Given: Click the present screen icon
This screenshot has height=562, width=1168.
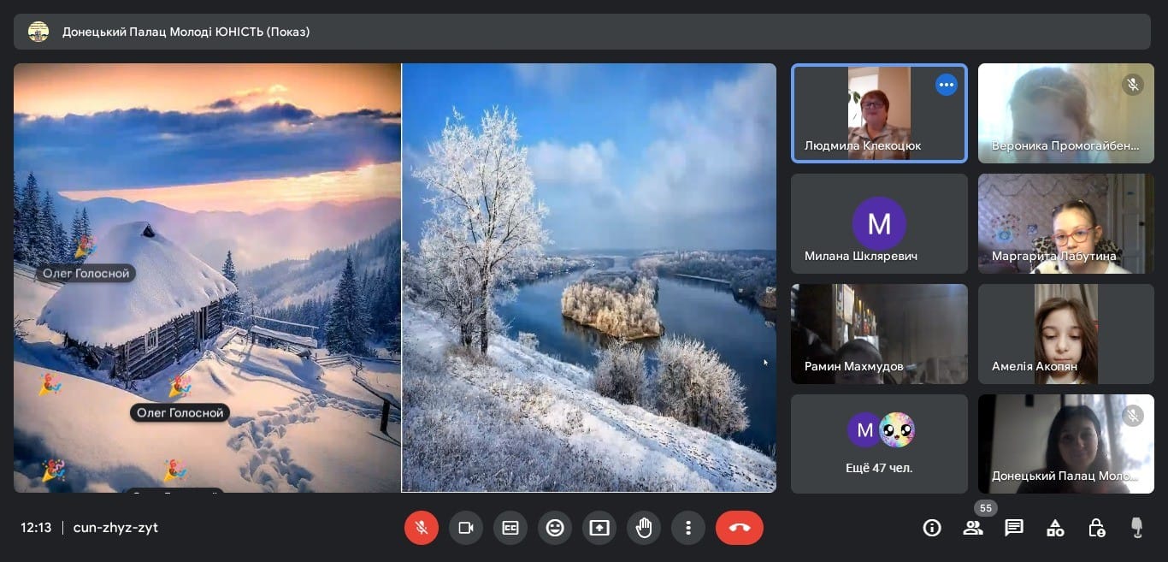Looking at the screenshot, I should coord(599,528).
